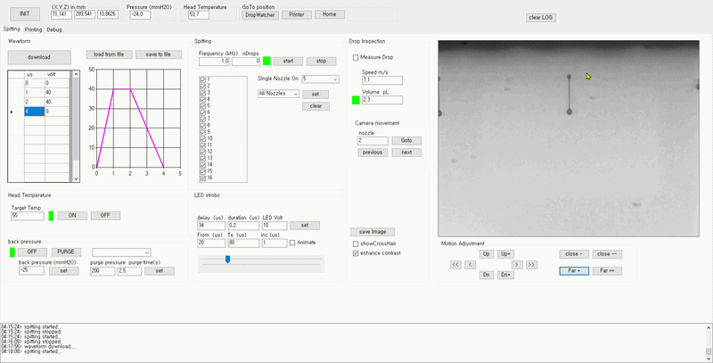This screenshot has height=363, width=713.
Task: Click the waveform download button
Action: coord(39,57)
